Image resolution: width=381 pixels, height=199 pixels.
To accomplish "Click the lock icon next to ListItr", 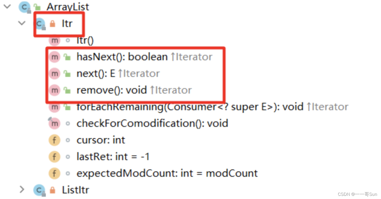I will (x=52, y=190).
